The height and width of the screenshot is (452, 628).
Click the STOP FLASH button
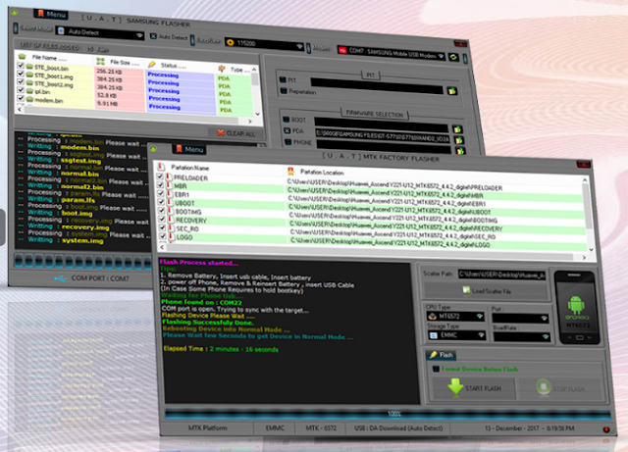pyautogui.click(x=561, y=388)
